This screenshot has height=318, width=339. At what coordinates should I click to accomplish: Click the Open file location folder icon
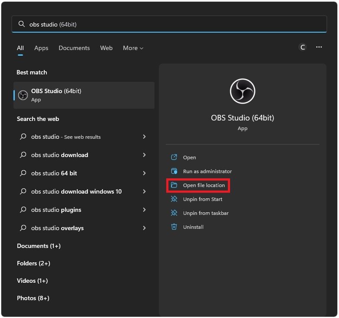click(x=174, y=185)
